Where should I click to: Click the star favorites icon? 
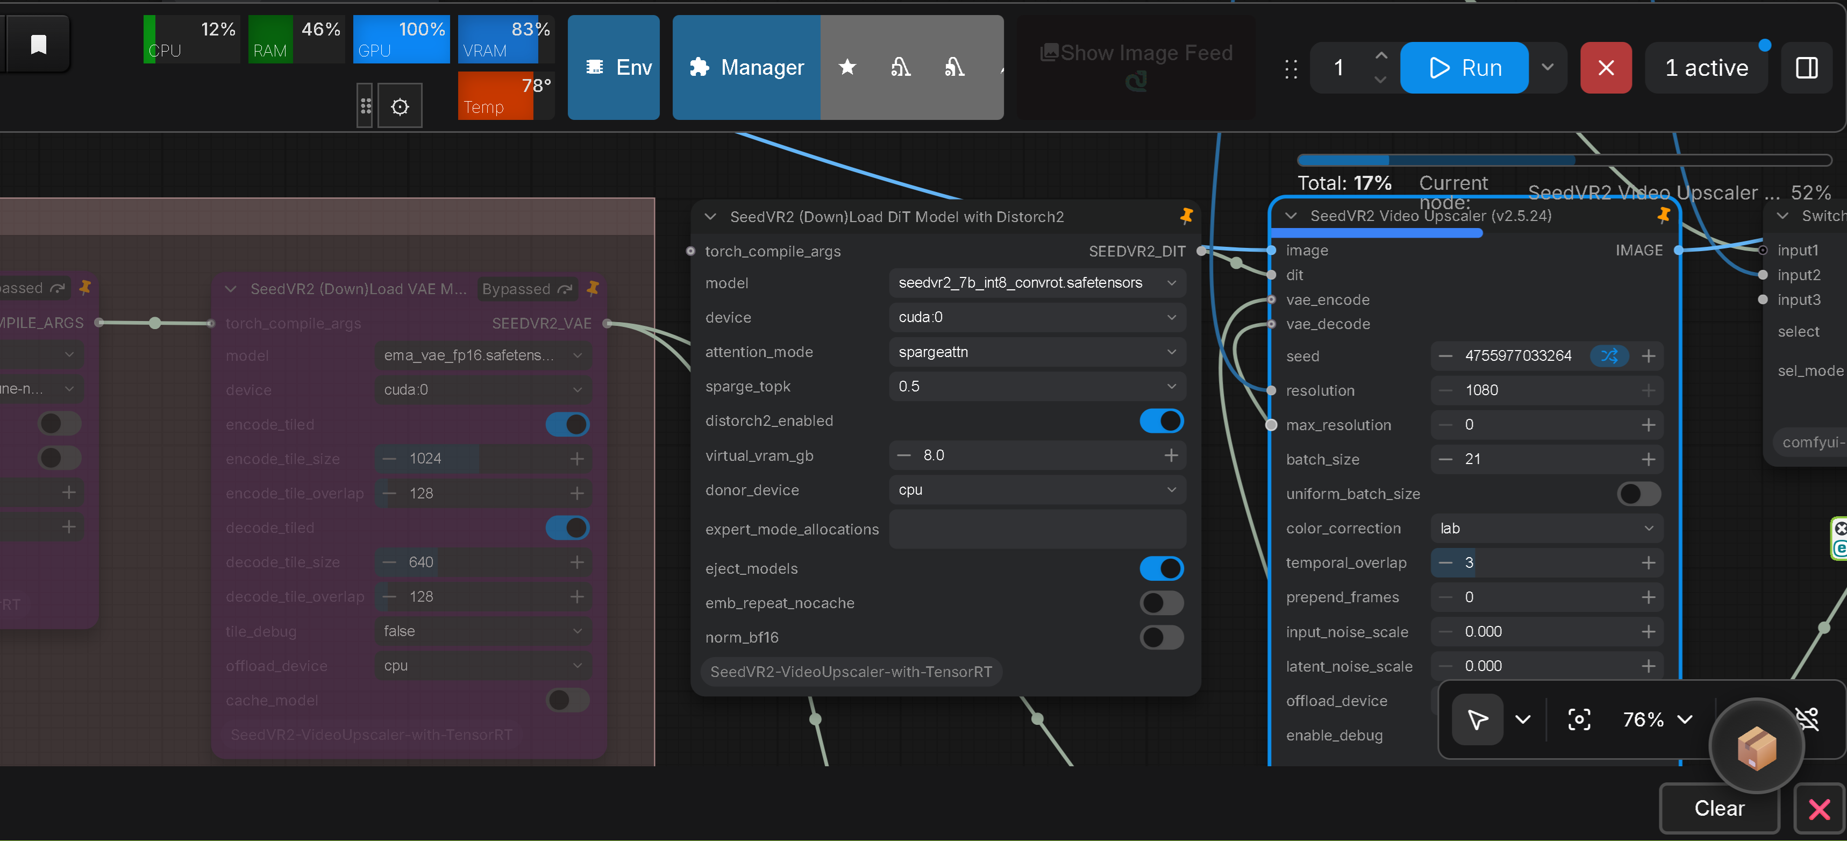pyautogui.click(x=847, y=67)
